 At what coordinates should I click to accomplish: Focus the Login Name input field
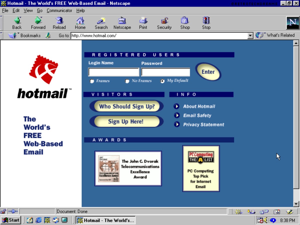(114, 72)
